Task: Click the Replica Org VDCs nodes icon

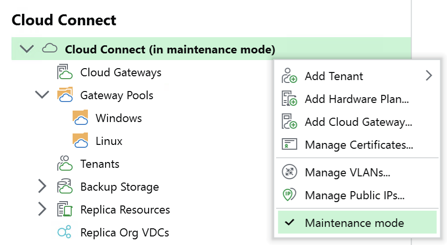Action: click(64, 232)
